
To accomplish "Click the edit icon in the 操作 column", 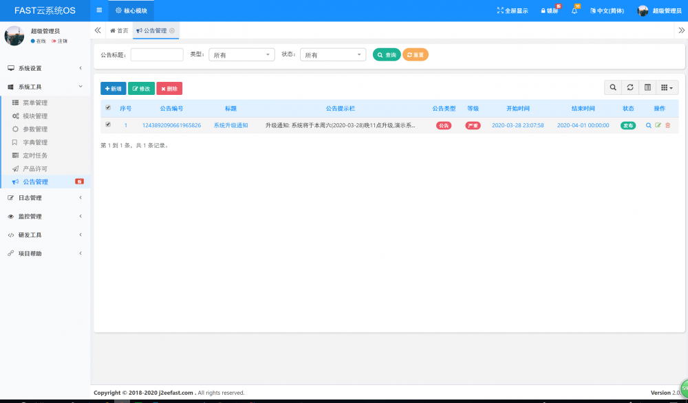I will (x=658, y=125).
